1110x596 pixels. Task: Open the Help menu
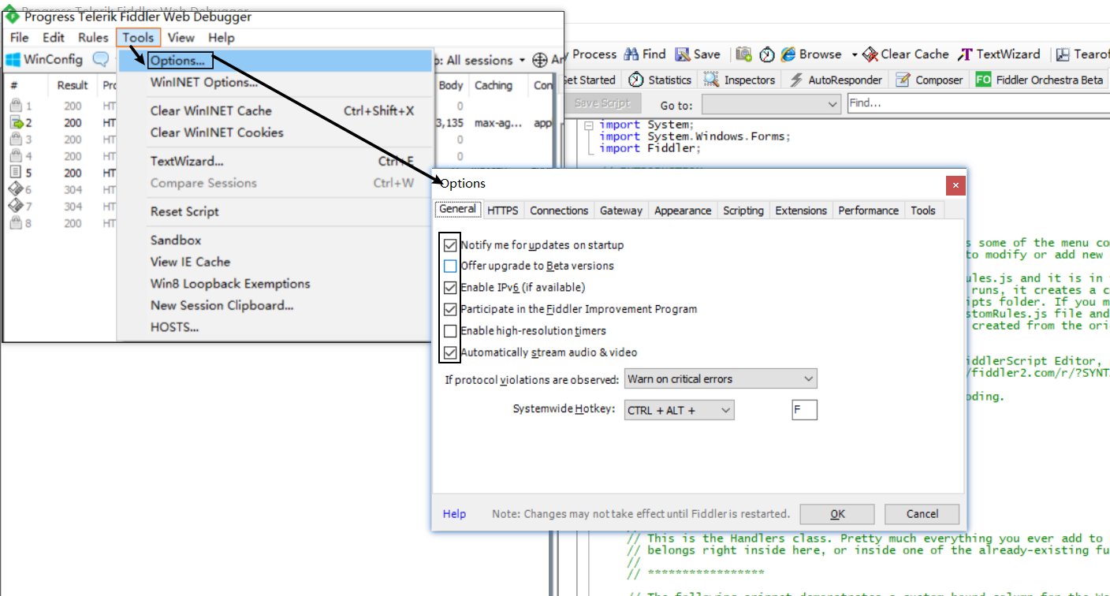point(222,37)
